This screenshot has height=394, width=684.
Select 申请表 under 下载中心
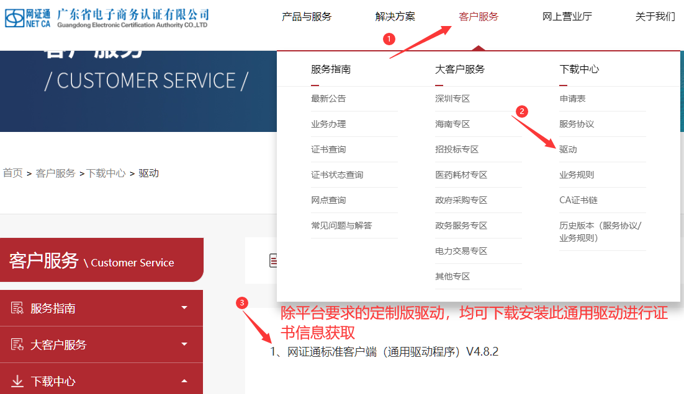[572, 98]
